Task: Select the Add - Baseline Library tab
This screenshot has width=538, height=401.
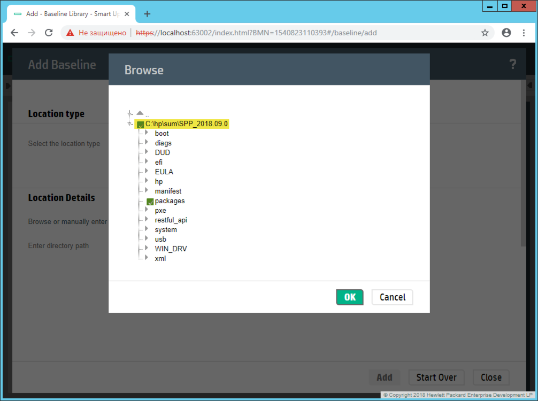Action: tap(71, 14)
